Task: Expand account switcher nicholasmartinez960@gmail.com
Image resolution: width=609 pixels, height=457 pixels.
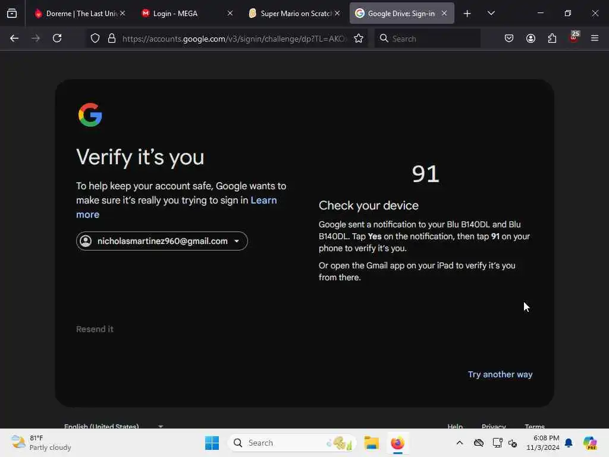Action: coord(162,241)
